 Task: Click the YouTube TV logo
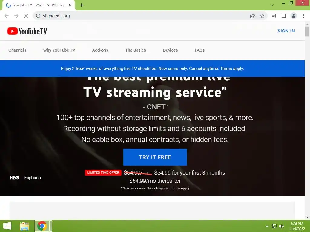[27, 31]
